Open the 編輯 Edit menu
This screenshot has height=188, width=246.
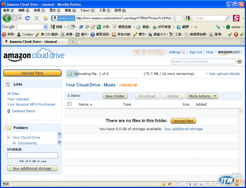(24, 10)
